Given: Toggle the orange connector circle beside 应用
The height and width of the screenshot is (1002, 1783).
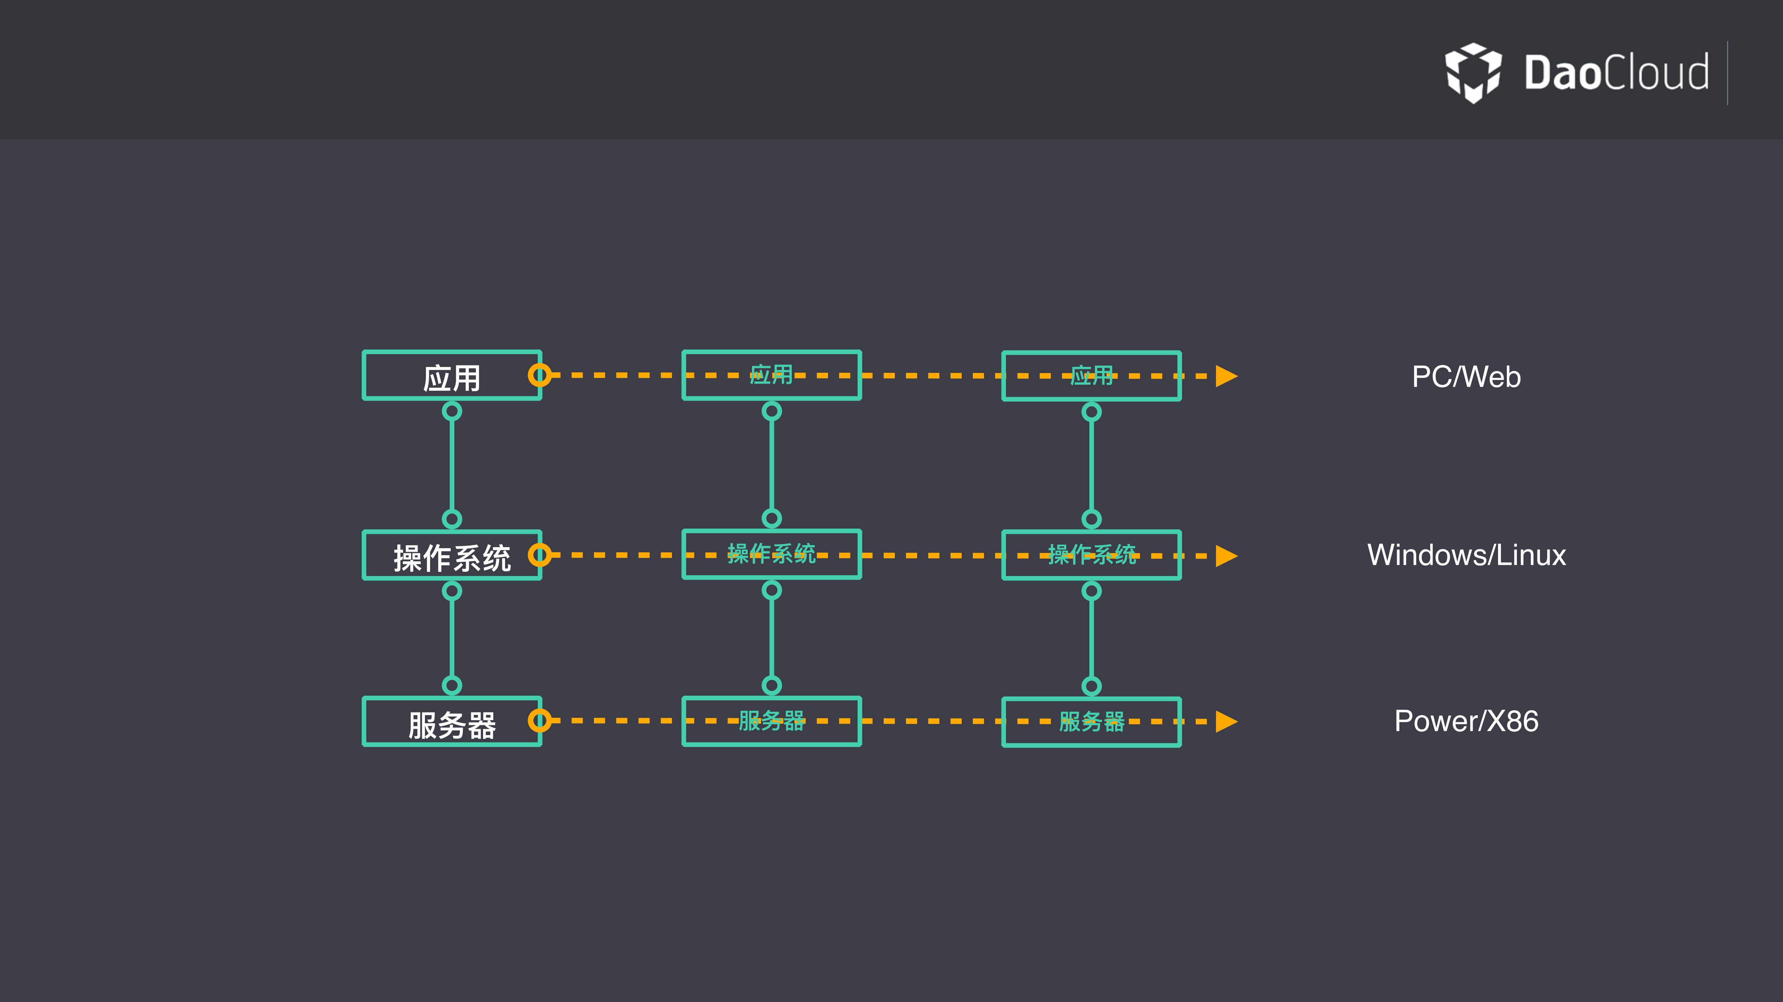Looking at the screenshot, I should tap(541, 376).
